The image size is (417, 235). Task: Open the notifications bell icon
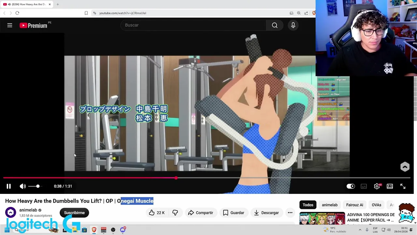[411, 230]
